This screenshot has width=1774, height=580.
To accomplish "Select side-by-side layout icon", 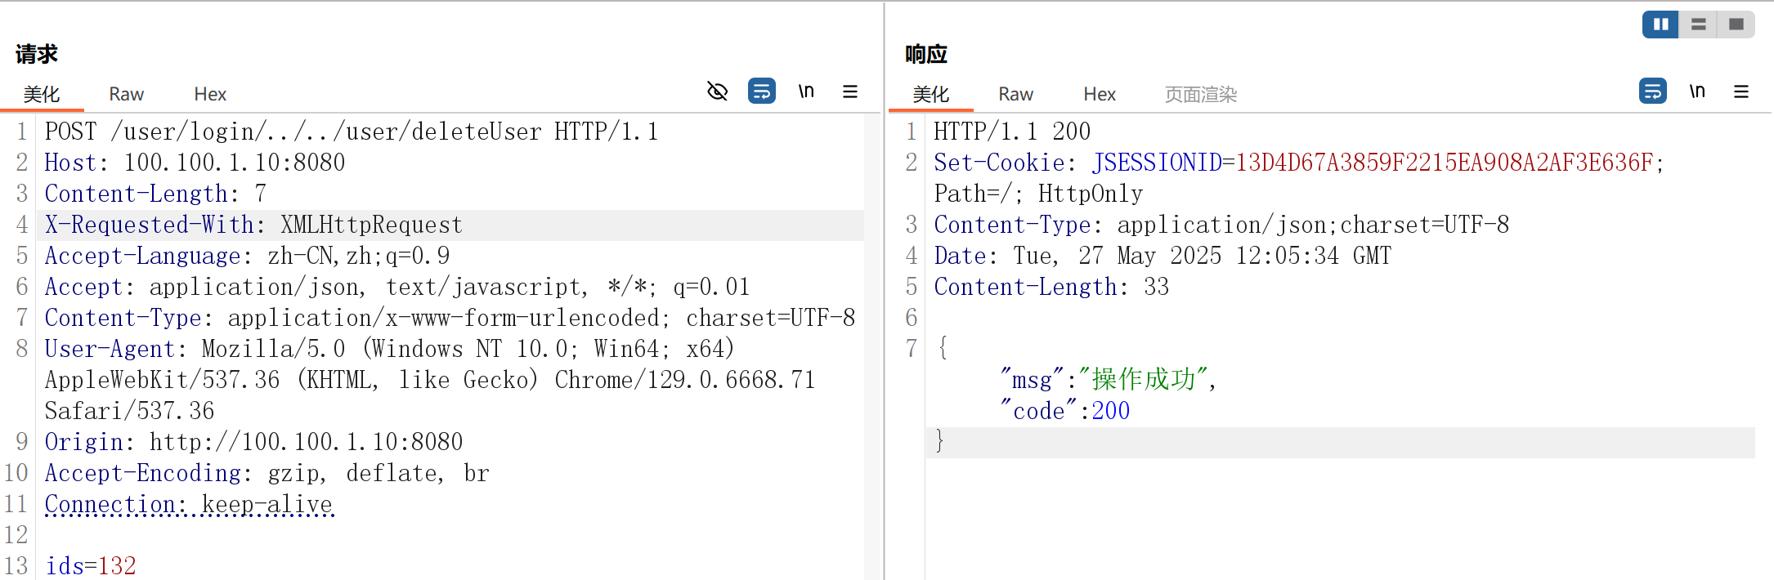I will coord(1660,25).
